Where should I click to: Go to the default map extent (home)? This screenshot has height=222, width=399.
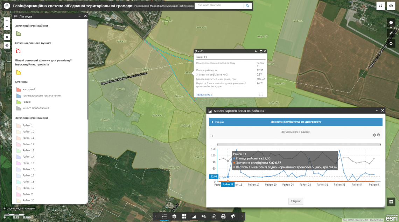[7, 37]
